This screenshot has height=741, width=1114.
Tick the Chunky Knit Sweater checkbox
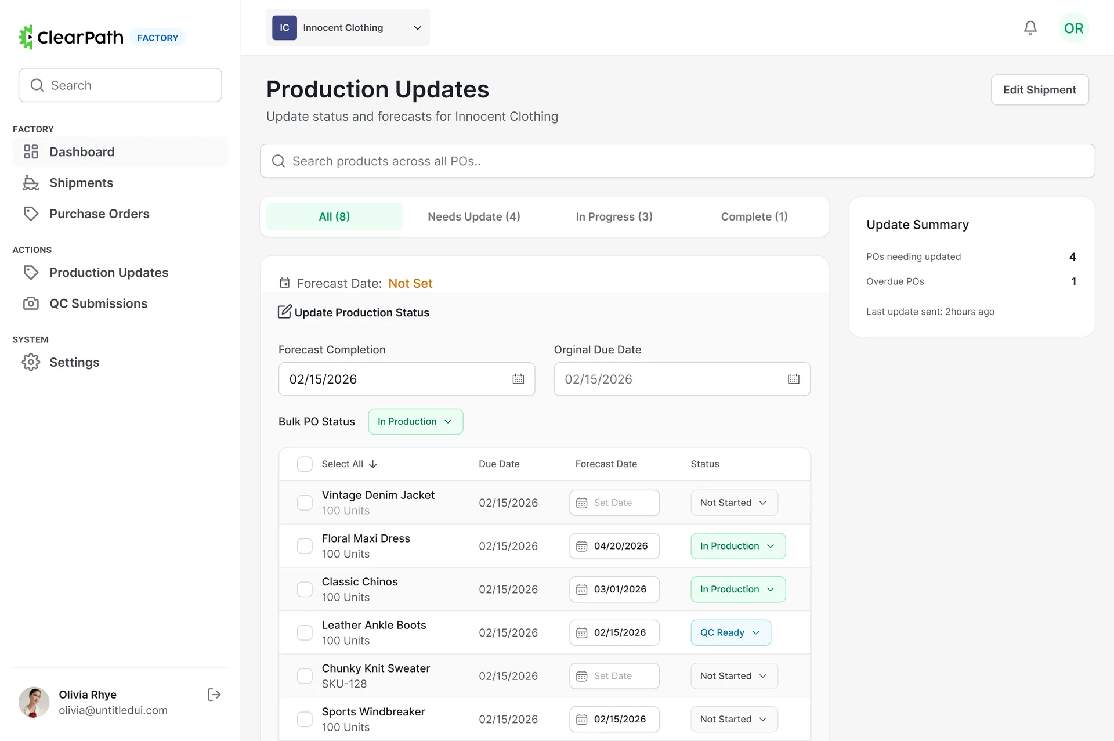[x=305, y=676]
